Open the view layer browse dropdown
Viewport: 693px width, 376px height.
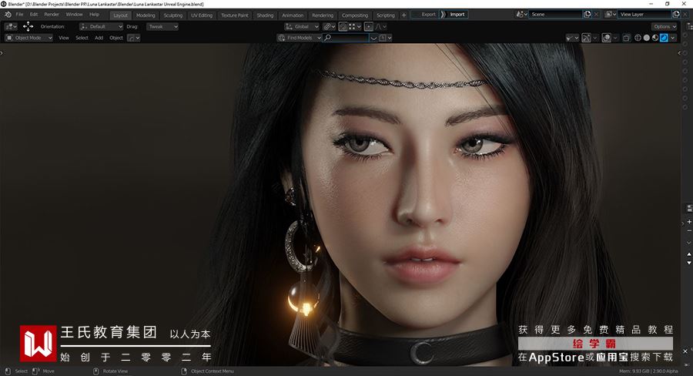coord(611,15)
